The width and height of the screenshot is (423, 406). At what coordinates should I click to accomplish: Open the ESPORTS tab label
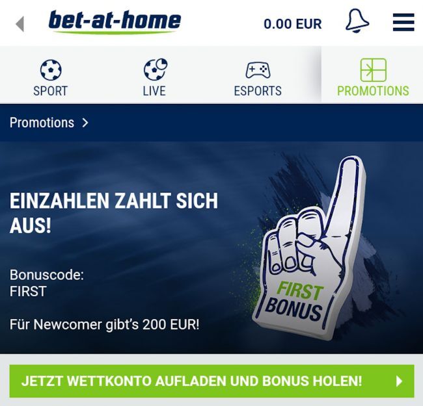click(x=258, y=91)
